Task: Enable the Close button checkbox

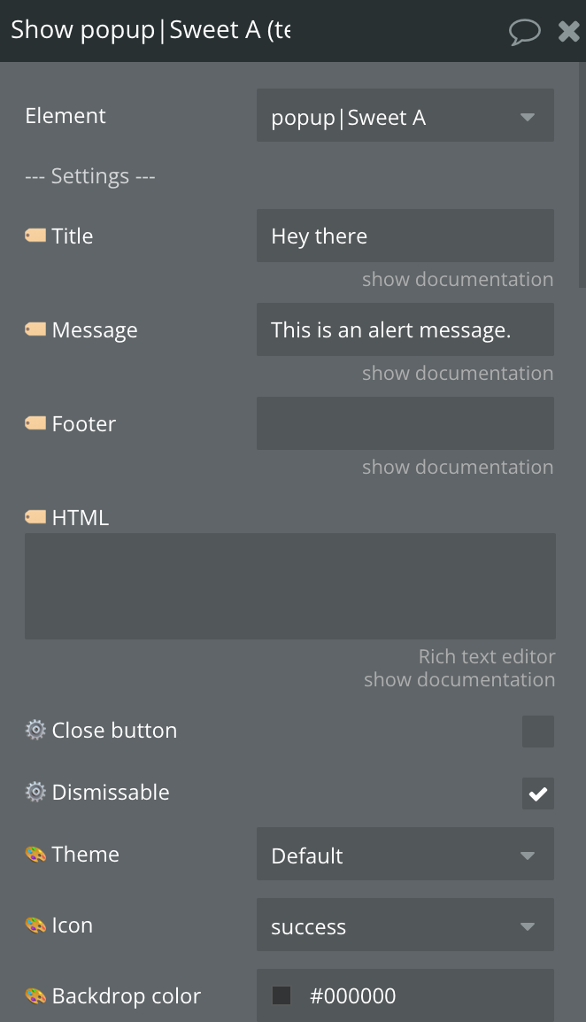Action: 538,732
